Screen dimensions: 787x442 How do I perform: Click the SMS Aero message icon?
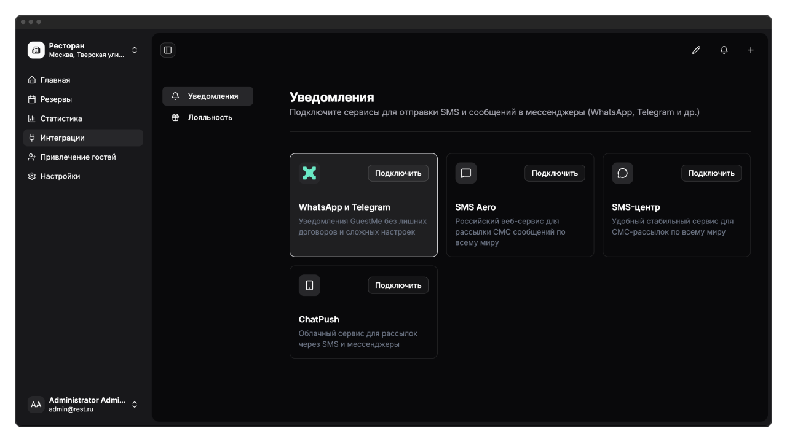tap(466, 173)
